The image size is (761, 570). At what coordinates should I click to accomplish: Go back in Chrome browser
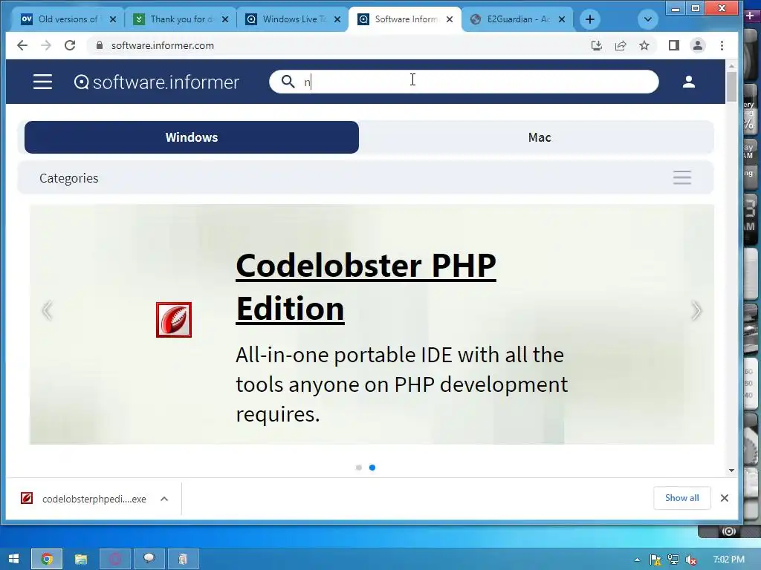click(x=22, y=45)
